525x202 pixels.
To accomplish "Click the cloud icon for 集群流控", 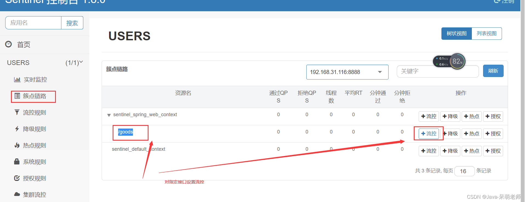I will [x=17, y=194].
